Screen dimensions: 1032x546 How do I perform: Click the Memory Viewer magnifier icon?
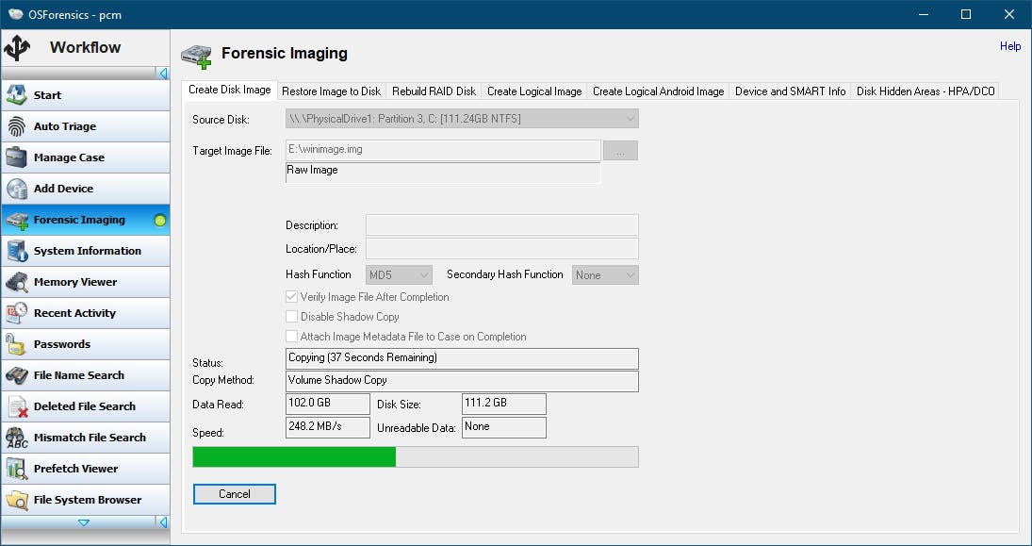pos(16,282)
